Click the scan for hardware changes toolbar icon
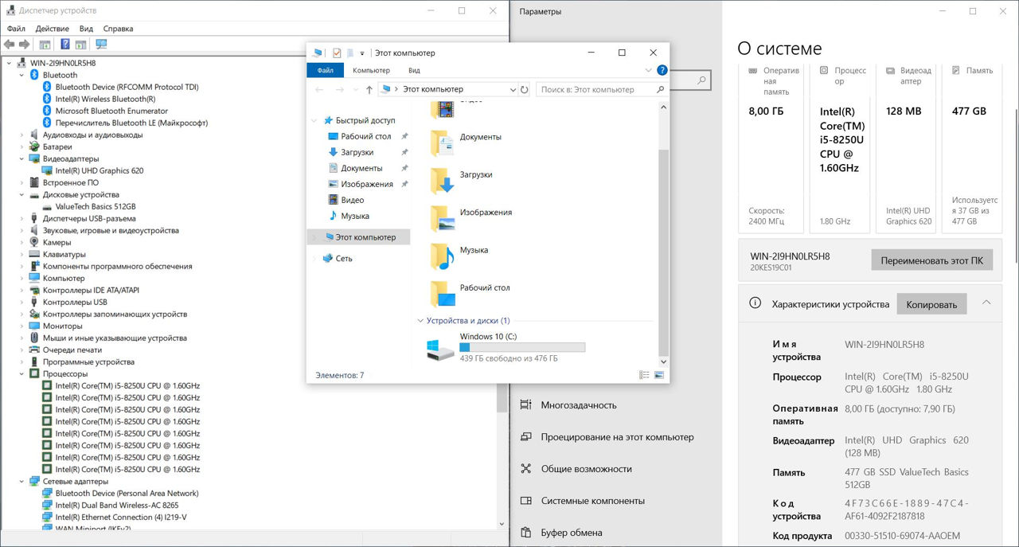Image resolution: width=1019 pixels, height=547 pixels. pos(101,45)
